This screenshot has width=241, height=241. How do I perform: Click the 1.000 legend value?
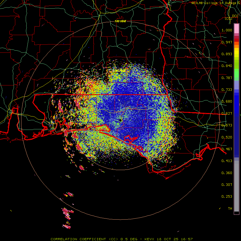click(x=227, y=30)
